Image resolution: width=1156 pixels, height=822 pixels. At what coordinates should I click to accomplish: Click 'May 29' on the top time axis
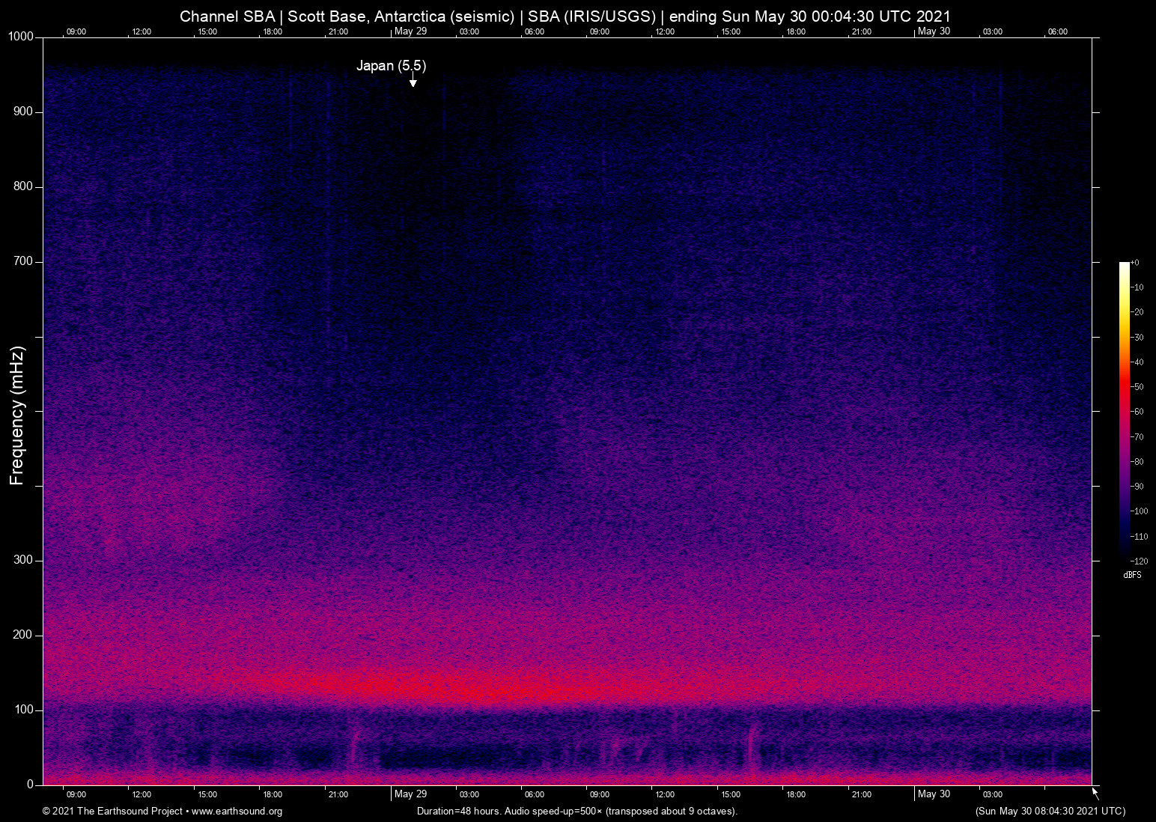410,31
